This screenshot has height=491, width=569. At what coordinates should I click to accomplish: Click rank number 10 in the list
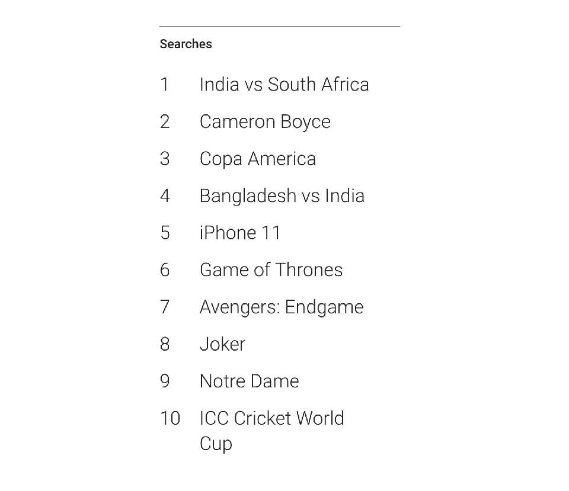(170, 418)
